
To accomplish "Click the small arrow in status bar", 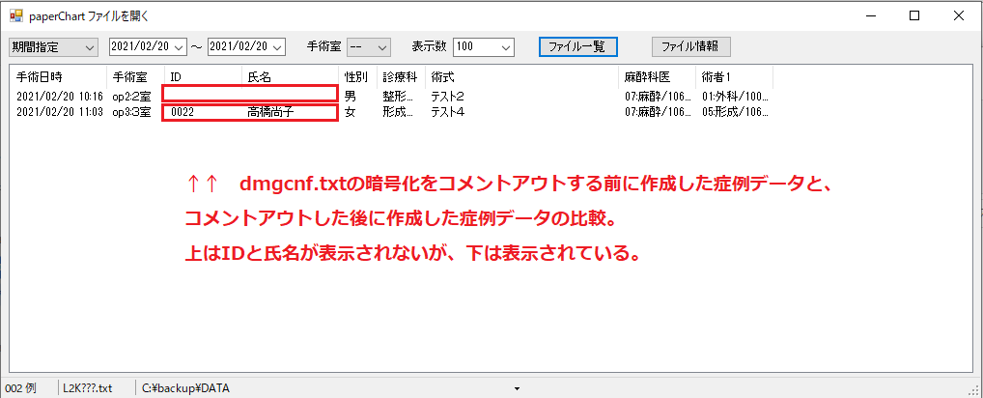I will (517, 388).
